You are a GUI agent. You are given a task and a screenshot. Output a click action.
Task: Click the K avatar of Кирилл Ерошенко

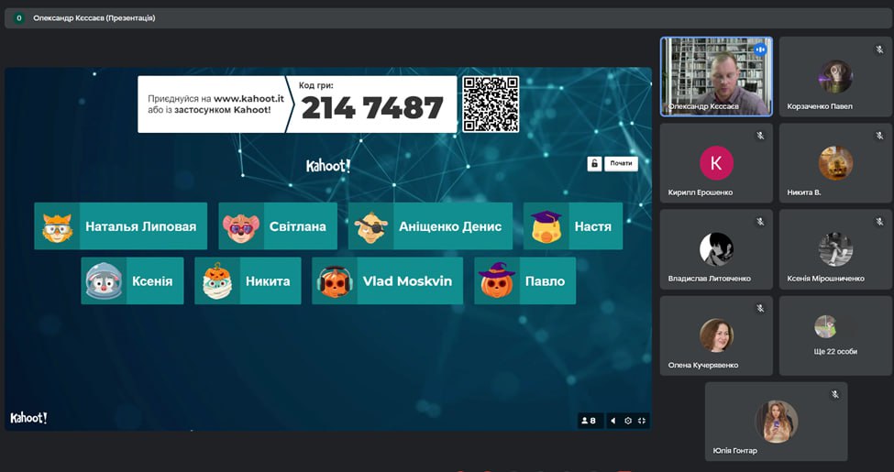pos(716,163)
